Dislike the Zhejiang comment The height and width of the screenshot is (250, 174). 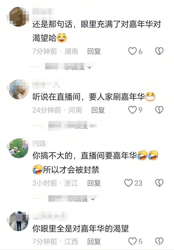(159, 183)
